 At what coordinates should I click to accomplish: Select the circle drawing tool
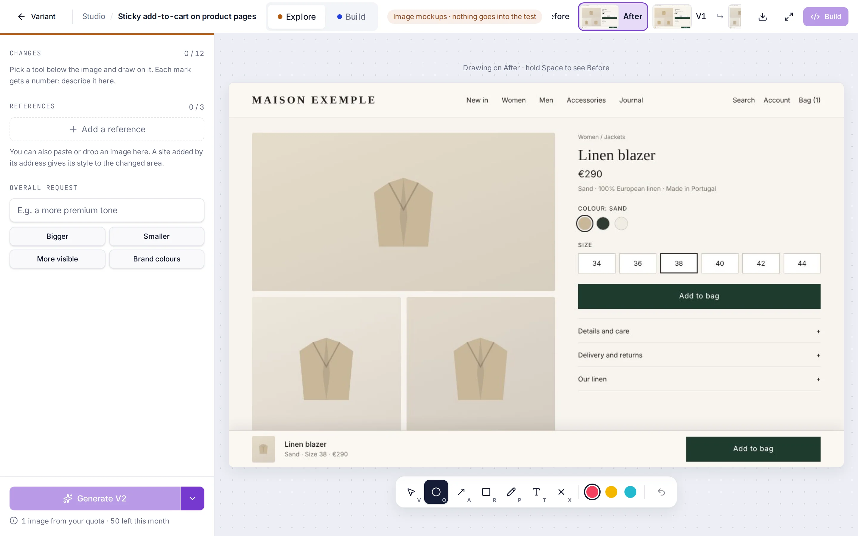(436, 492)
